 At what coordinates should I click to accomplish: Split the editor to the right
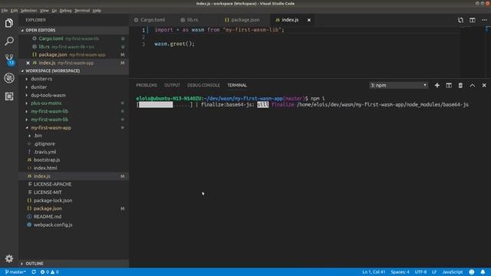click(473, 20)
